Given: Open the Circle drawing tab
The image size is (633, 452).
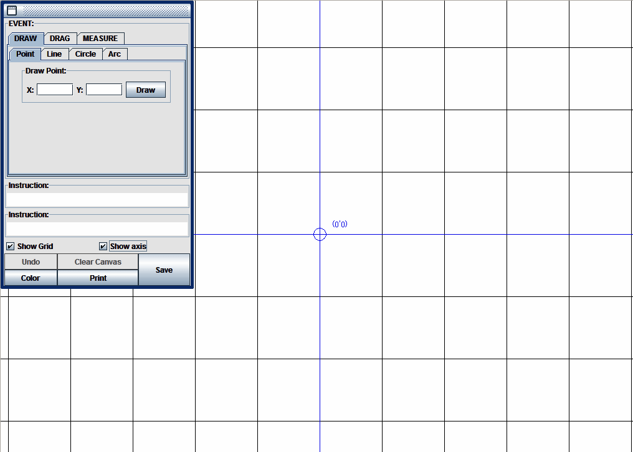Looking at the screenshot, I should pos(85,54).
